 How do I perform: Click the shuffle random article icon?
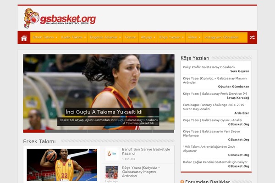coord(252,38)
